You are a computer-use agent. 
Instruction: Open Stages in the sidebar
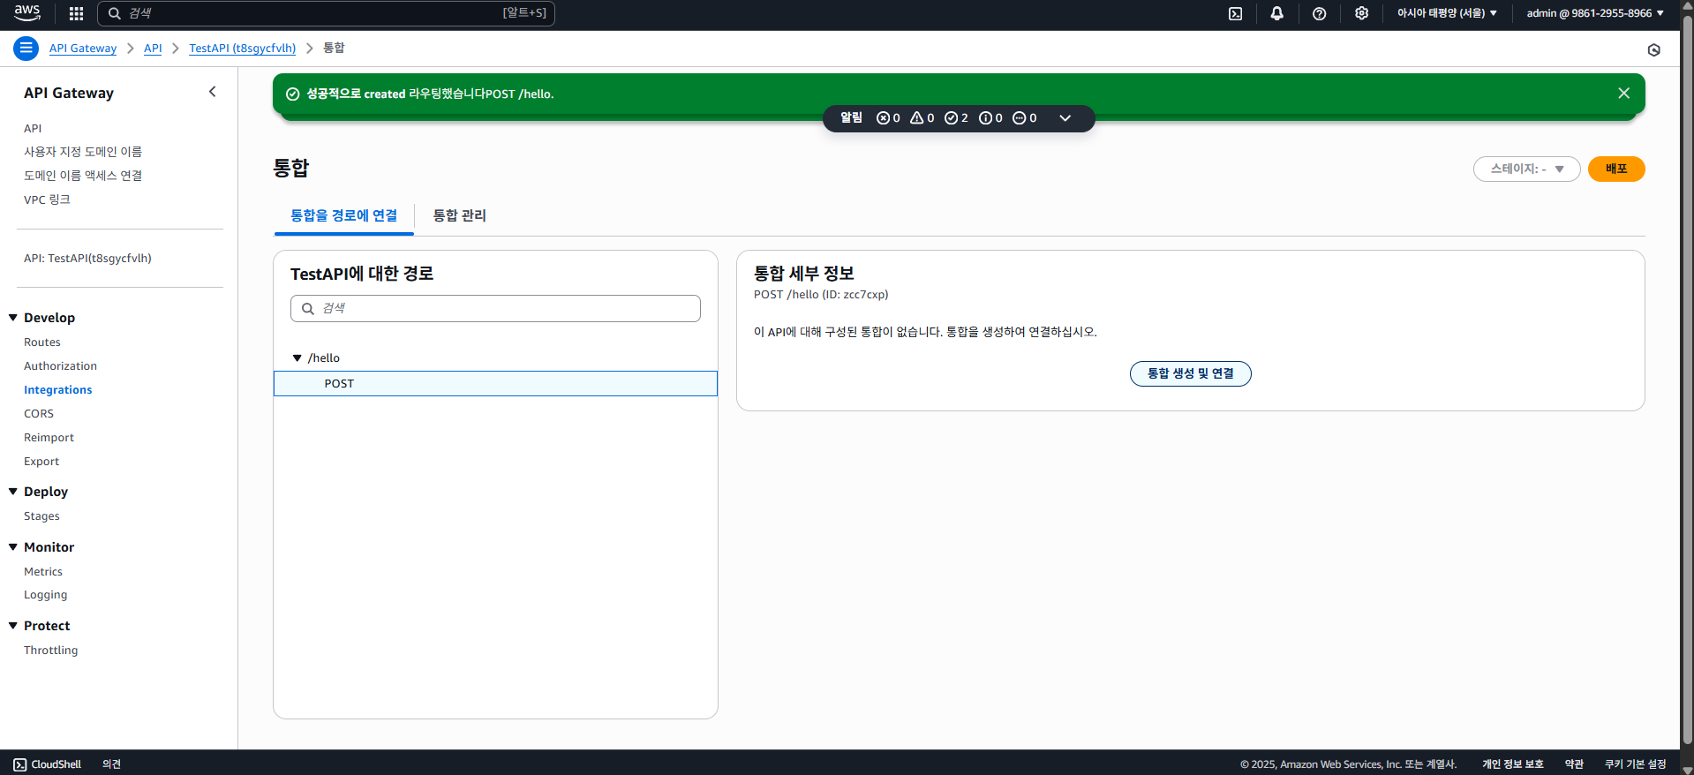pyautogui.click(x=41, y=516)
